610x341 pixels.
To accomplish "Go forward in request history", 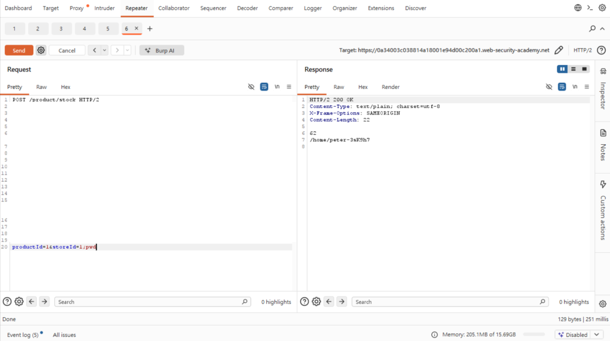I will pos(117,50).
